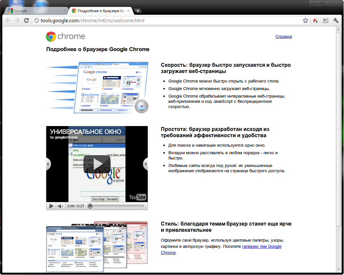Reload the current page
344x275 pixels.
coord(26,20)
